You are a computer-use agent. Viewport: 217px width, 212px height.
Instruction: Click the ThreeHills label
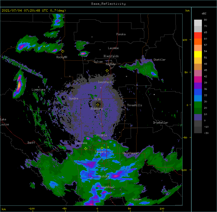[x=134, y=105]
